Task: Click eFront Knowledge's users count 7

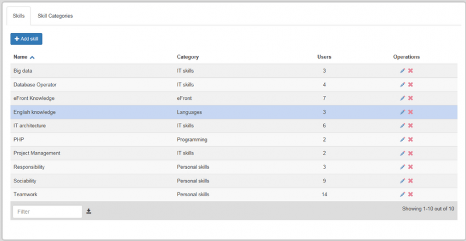Action: click(324, 98)
